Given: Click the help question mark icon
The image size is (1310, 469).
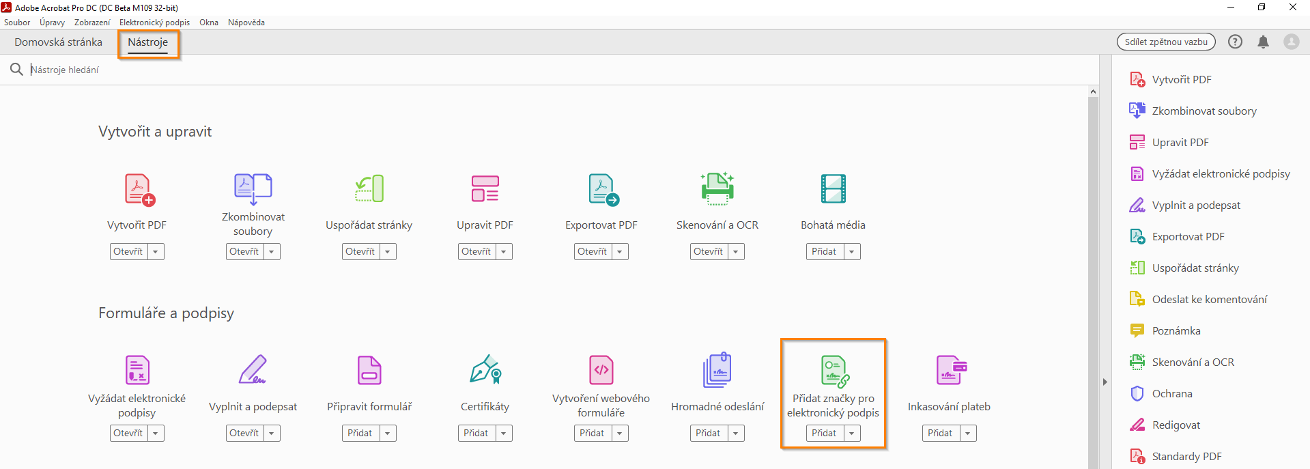Looking at the screenshot, I should tap(1235, 42).
